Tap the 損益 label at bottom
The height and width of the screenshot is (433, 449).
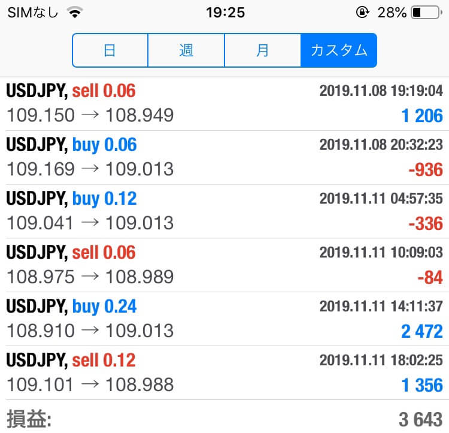point(29,419)
